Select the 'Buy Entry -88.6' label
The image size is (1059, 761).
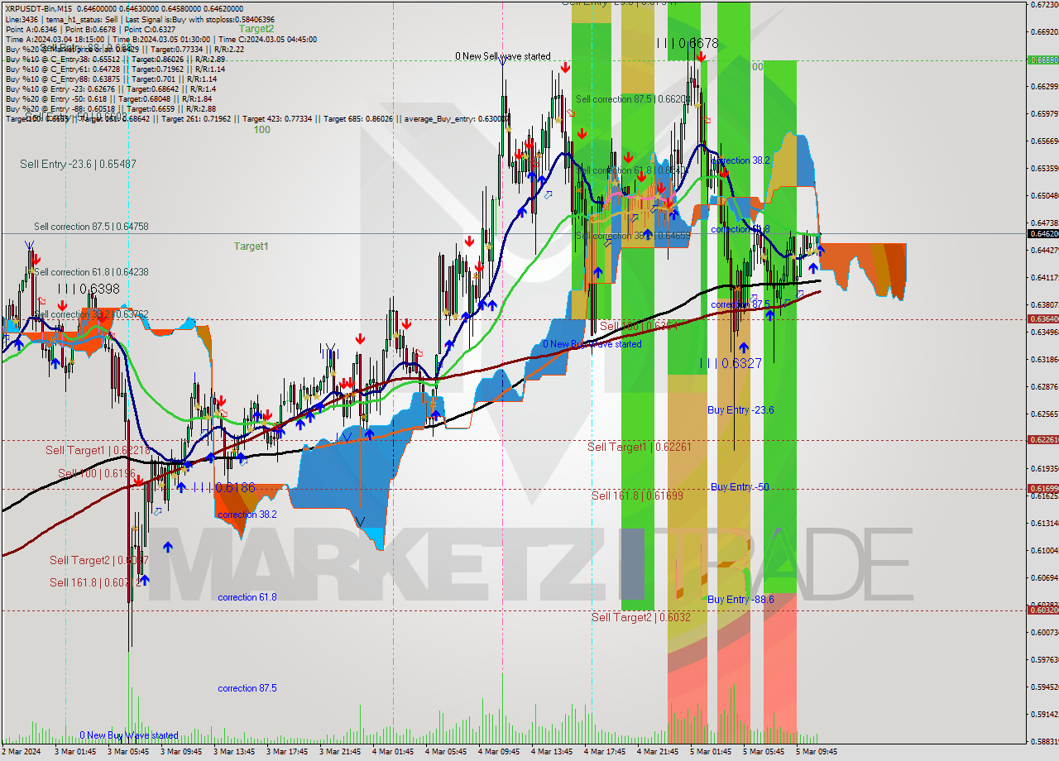[740, 599]
